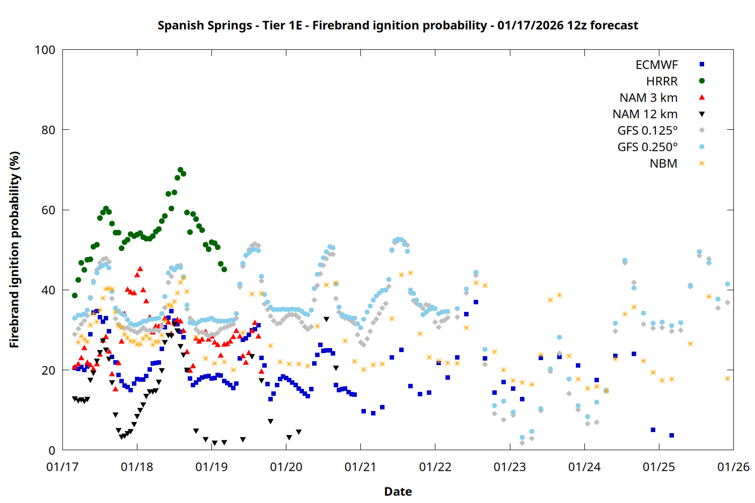The height and width of the screenshot is (503, 755).
Task: Click the 'Date' x-axis title
Action: click(x=398, y=491)
